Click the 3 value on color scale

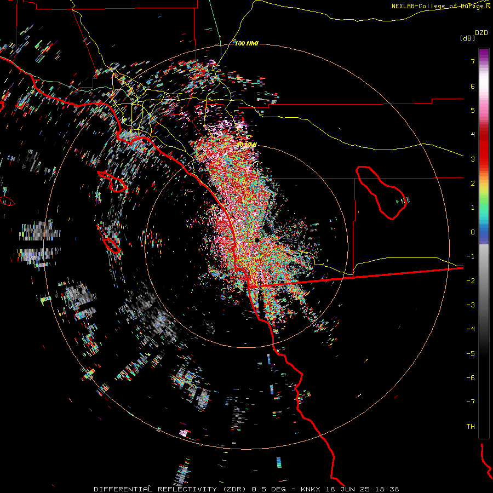pos(473,159)
